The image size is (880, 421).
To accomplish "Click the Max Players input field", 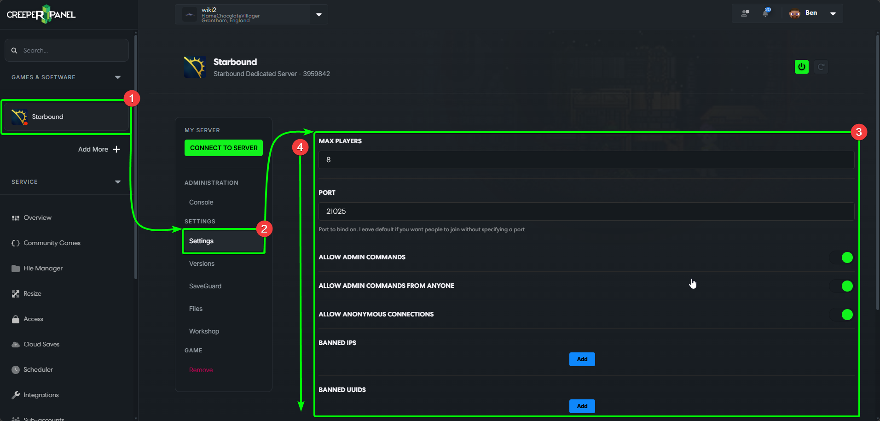I will click(x=586, y=160).
